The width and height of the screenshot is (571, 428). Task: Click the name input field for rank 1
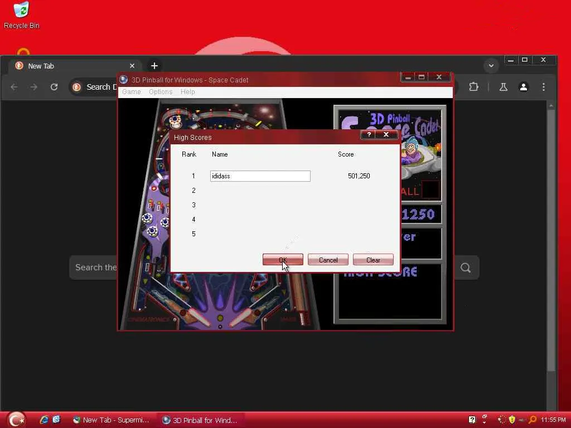click(260, 176)
